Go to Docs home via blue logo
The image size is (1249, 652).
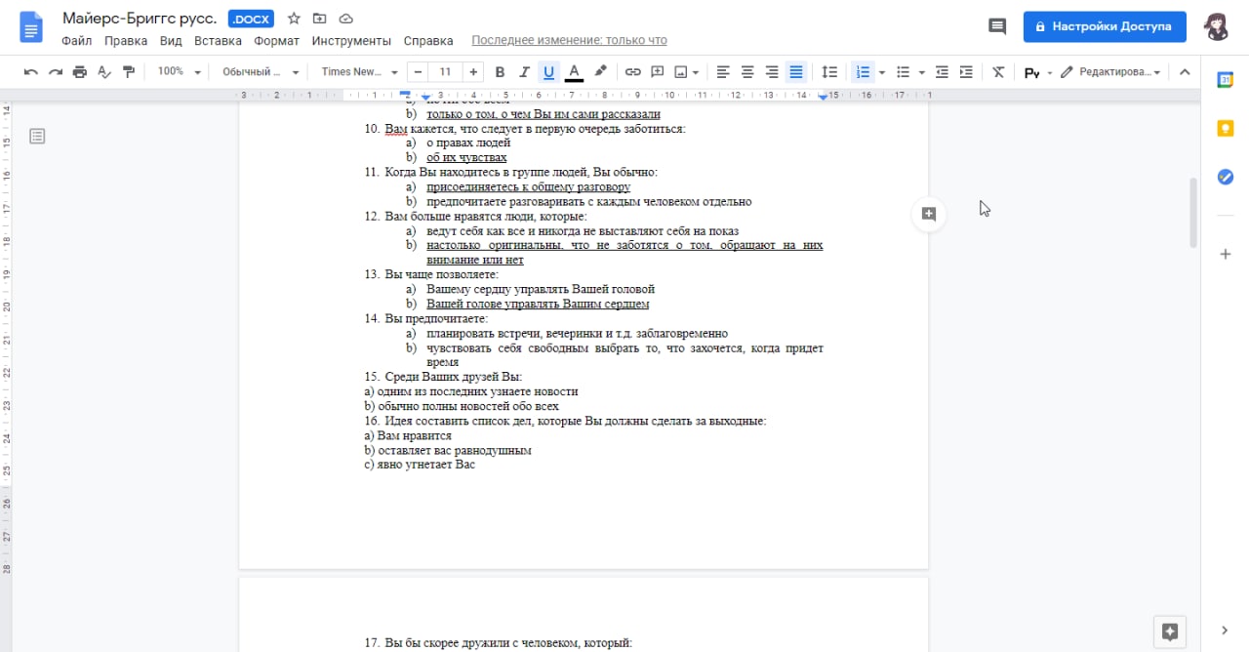coord(31,27)
